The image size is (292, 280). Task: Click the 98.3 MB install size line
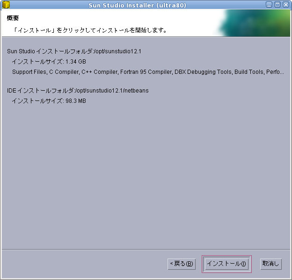pyautogui.click(x=49, y=101)
